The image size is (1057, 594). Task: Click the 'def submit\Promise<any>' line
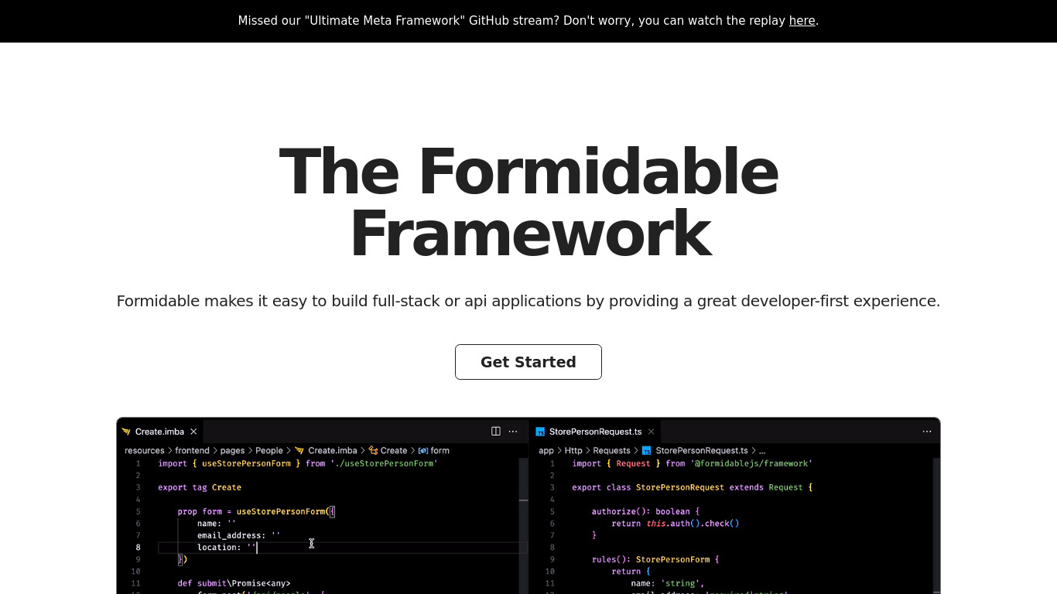click(234, 583)
